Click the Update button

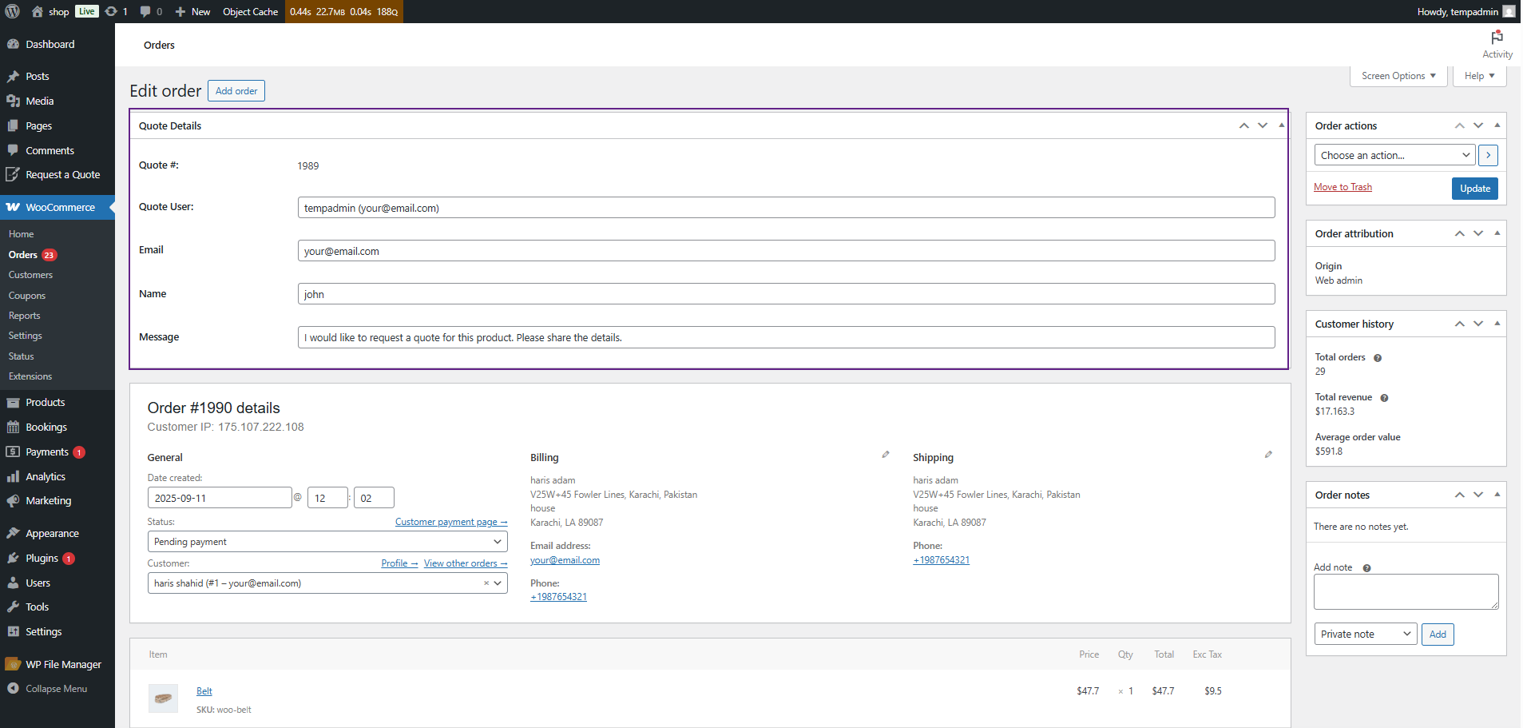pos(1474,189)
